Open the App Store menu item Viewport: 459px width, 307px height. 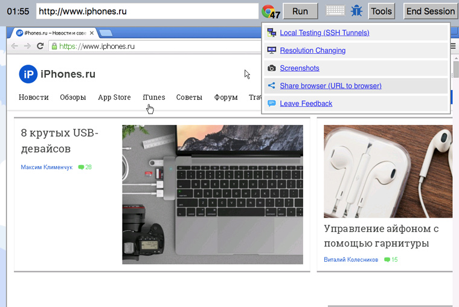114,97
